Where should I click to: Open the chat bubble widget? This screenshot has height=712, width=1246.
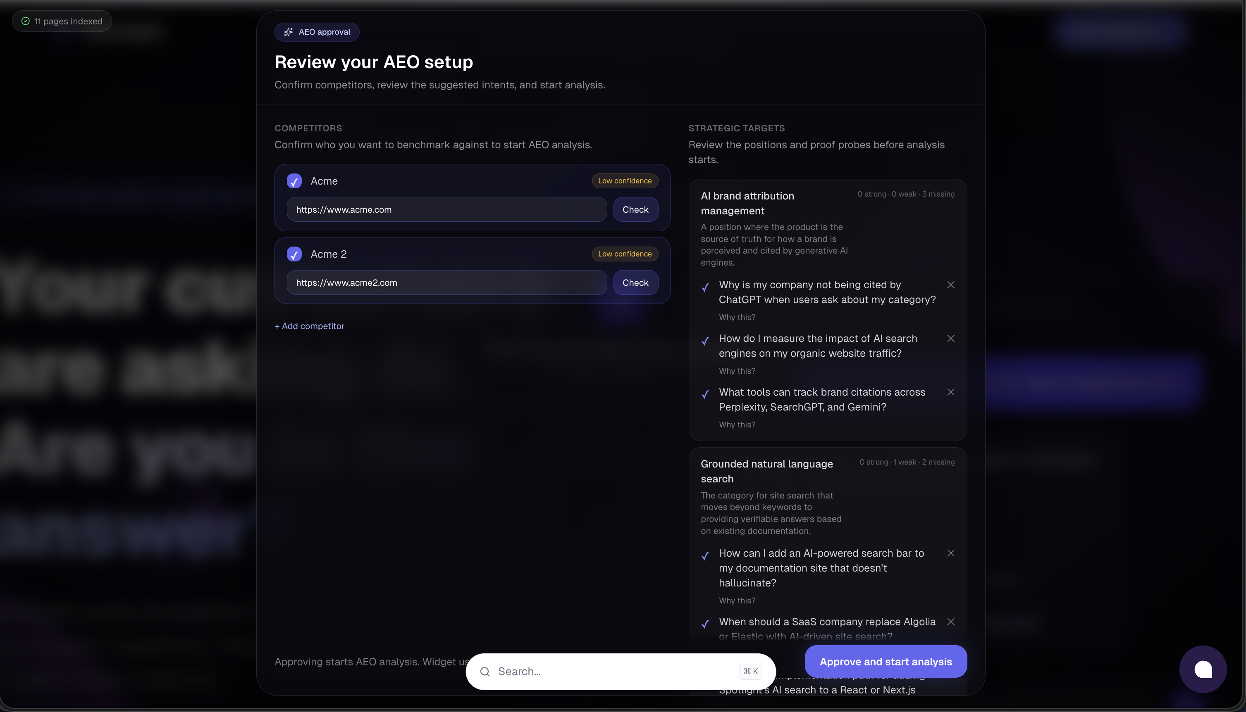1203,669
